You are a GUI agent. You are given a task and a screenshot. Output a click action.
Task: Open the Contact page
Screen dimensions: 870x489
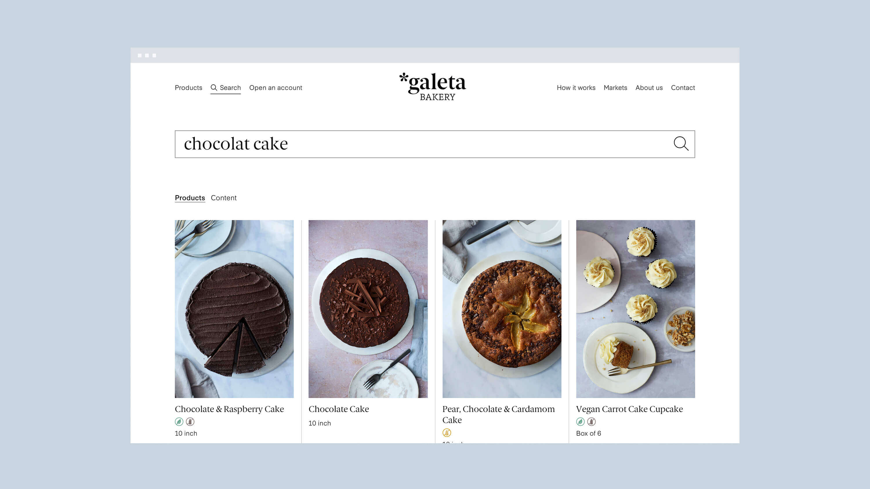683,87
